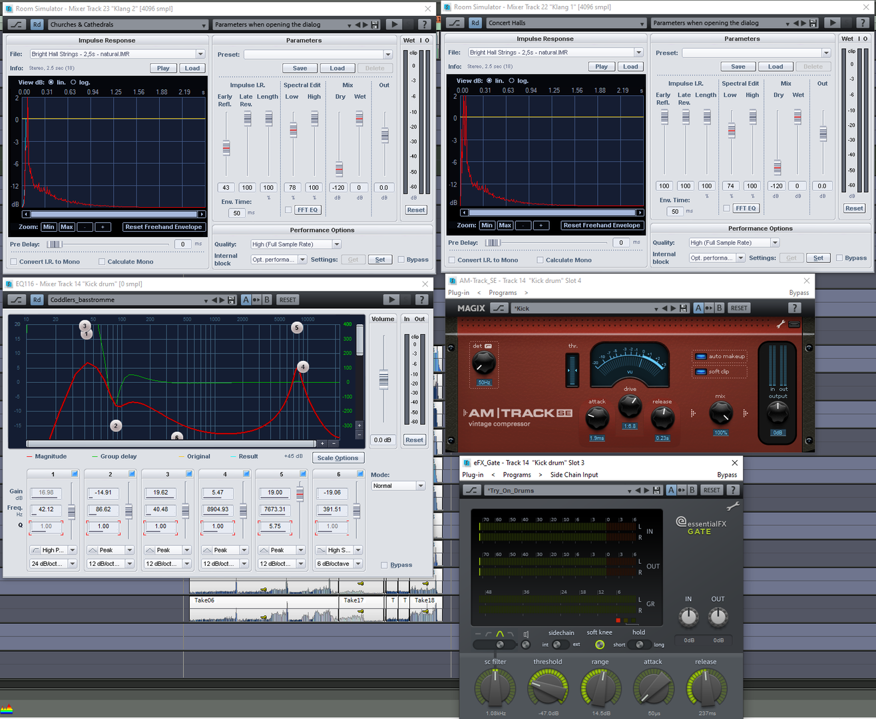Click the EQ116 Volume slider handle

[383, 379]
